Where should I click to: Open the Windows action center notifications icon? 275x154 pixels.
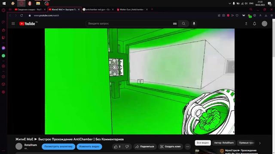269,3
